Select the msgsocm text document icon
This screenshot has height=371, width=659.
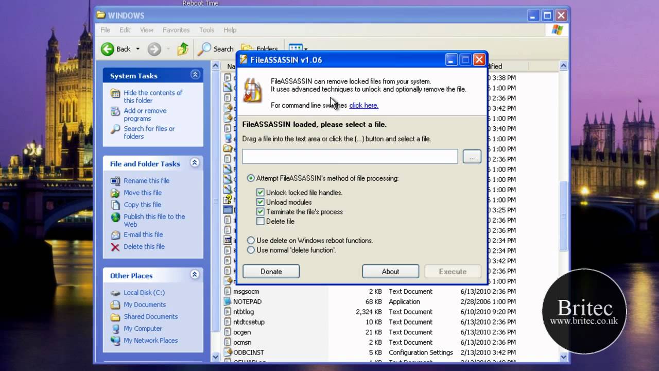tap(228, 292)
